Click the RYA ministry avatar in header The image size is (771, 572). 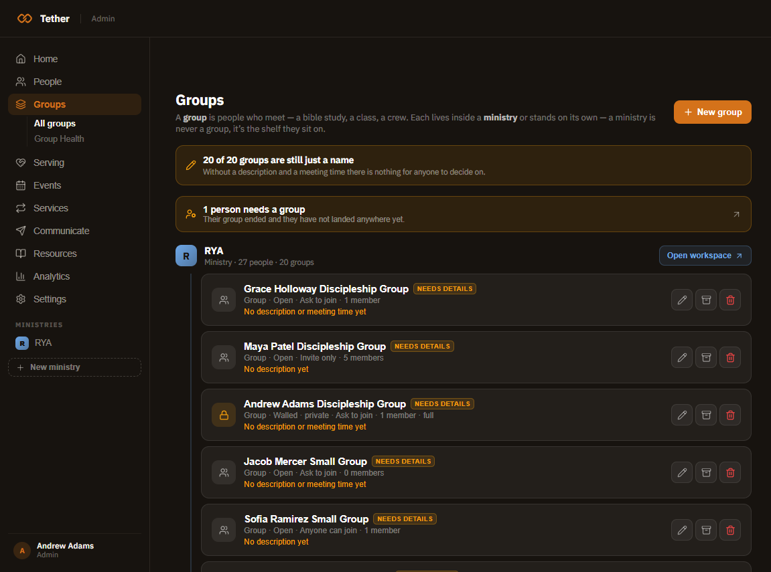click(186, 256)
